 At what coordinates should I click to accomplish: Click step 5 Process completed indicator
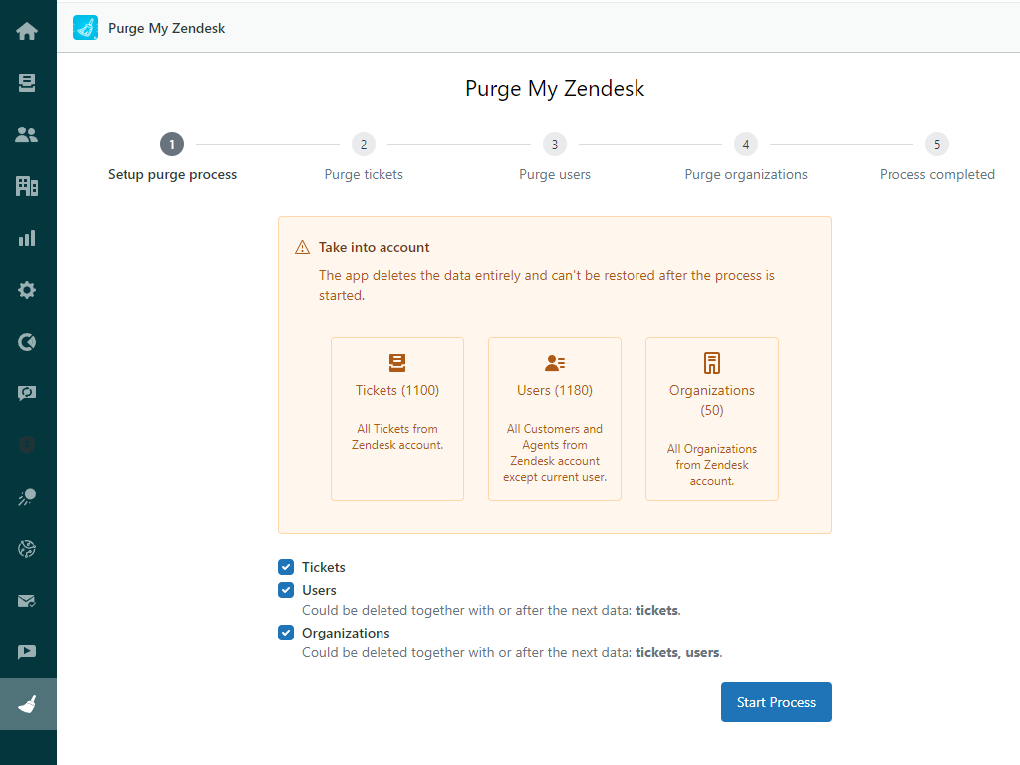pos(937,144)
